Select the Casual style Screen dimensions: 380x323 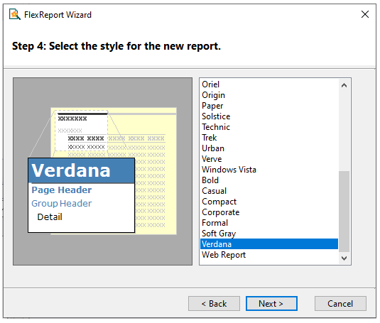click(269, 191)
